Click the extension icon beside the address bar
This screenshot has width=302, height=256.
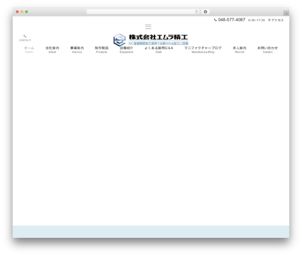205,12
